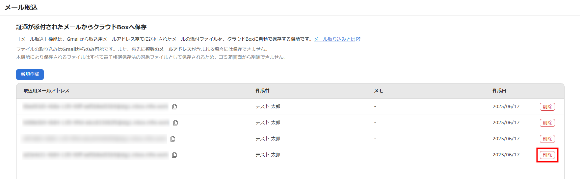The image size is (580, 179).
Task: Click the external link icon beside メール取り込みとは
Action: tap(358, 39)
